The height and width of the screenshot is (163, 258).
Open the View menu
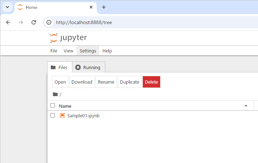point(68,51)
